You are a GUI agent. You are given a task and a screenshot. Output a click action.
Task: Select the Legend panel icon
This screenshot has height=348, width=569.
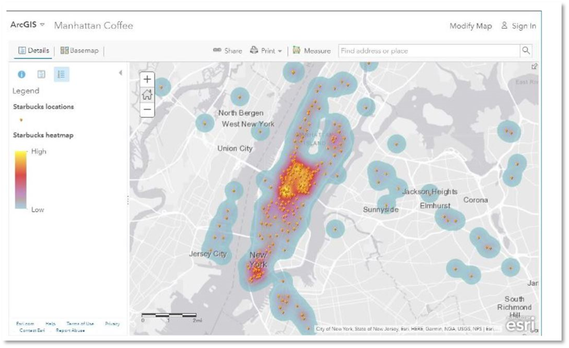click(61, 74)
